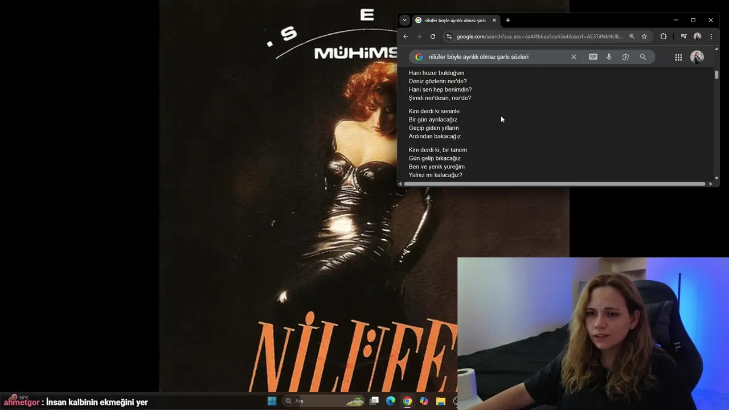
Task: Open the Google apps grid
Action: pyautogui.click(x=678, y=57)
